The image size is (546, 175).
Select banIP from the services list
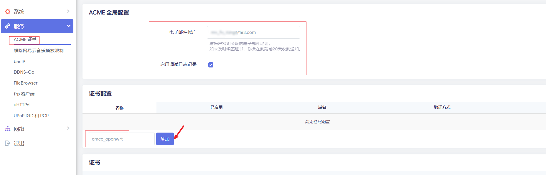coord(19,62)
